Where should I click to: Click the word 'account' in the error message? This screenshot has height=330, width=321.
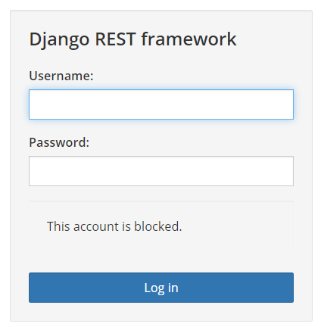[96, 226]
